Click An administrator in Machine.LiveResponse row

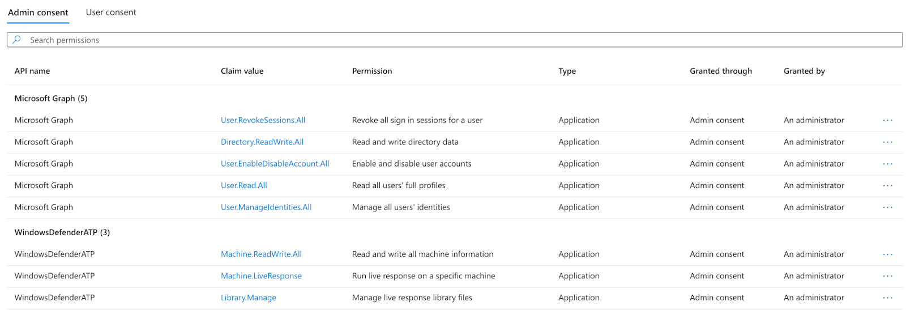814,276
